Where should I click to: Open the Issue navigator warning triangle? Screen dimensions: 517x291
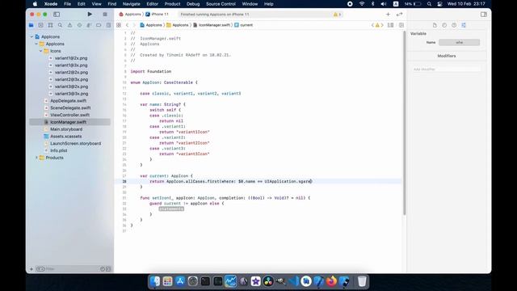click(x=69, y=25)
